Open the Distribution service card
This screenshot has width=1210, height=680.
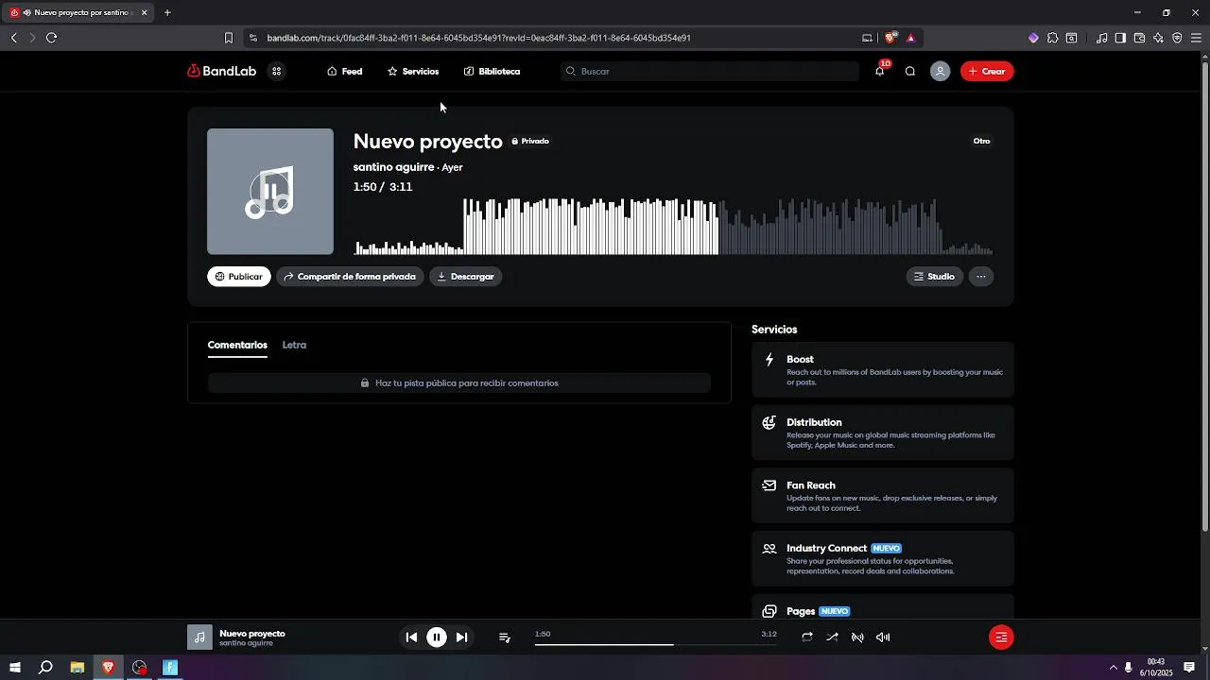[x=883, y=433]
